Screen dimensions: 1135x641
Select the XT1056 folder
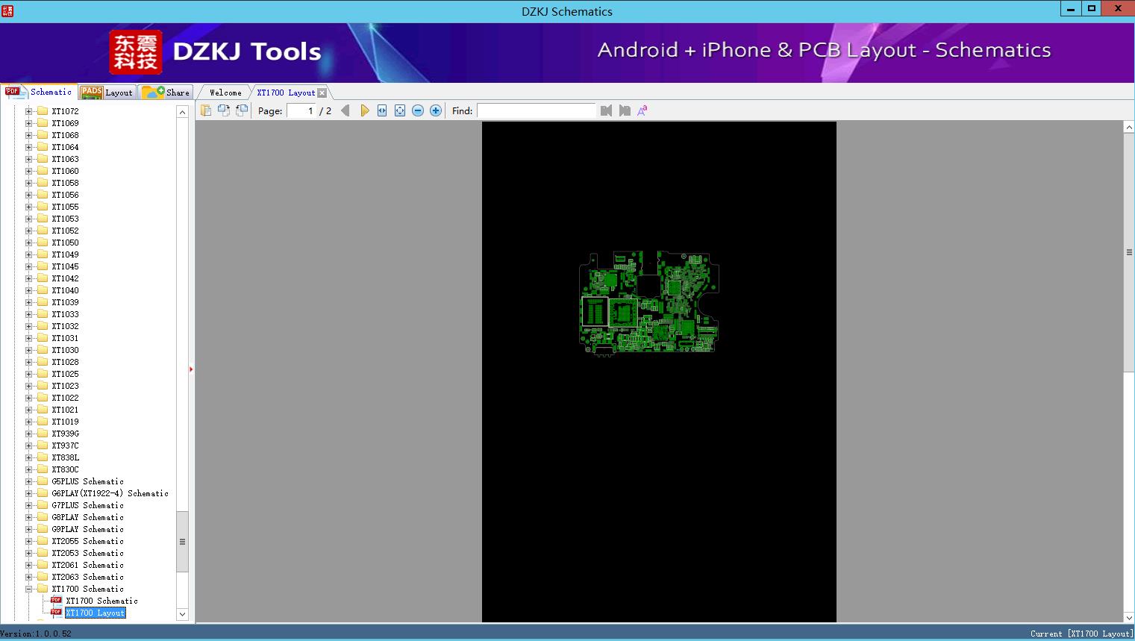pos(65,195)
